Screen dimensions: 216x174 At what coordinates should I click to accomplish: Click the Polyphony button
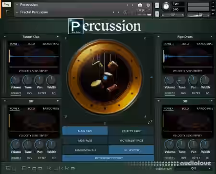click(x=131, y=150)
